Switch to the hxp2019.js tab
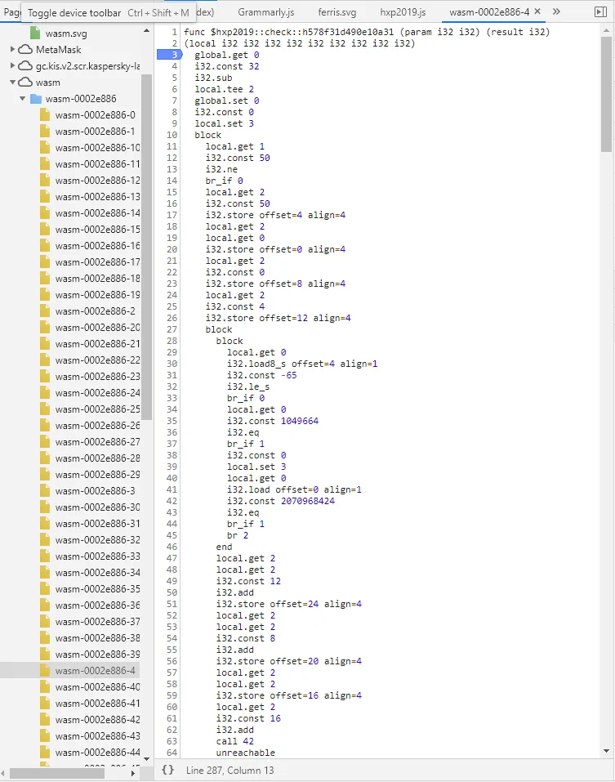615x782 pixels. tap(403, 11)
